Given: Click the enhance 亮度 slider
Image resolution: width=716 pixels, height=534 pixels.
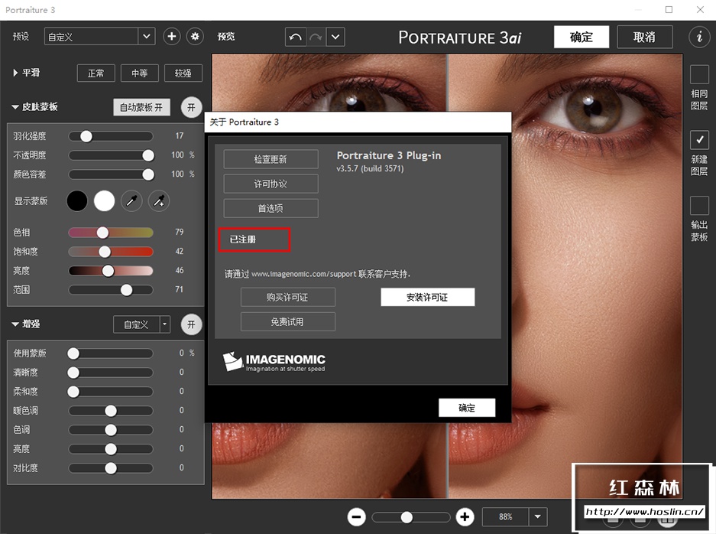Looking at the screenshot, I should click(x=111, y=449).
